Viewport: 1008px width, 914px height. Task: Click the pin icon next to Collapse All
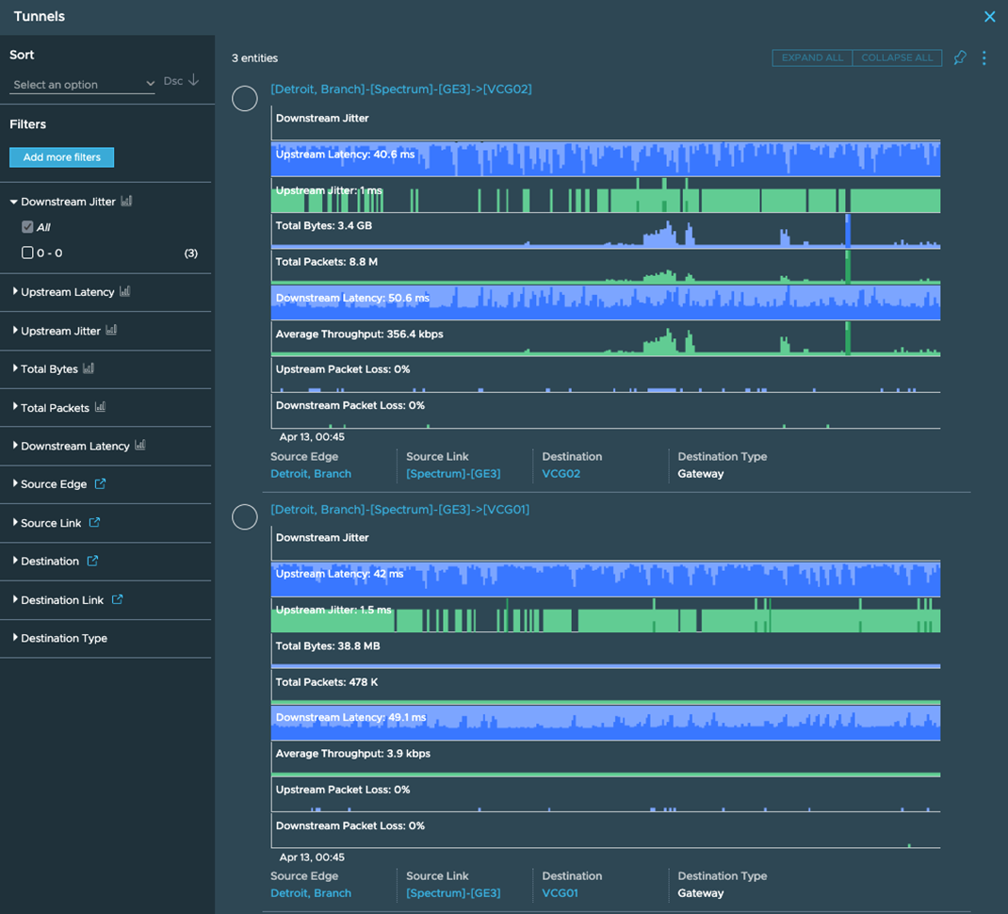(x=959, y=58)
